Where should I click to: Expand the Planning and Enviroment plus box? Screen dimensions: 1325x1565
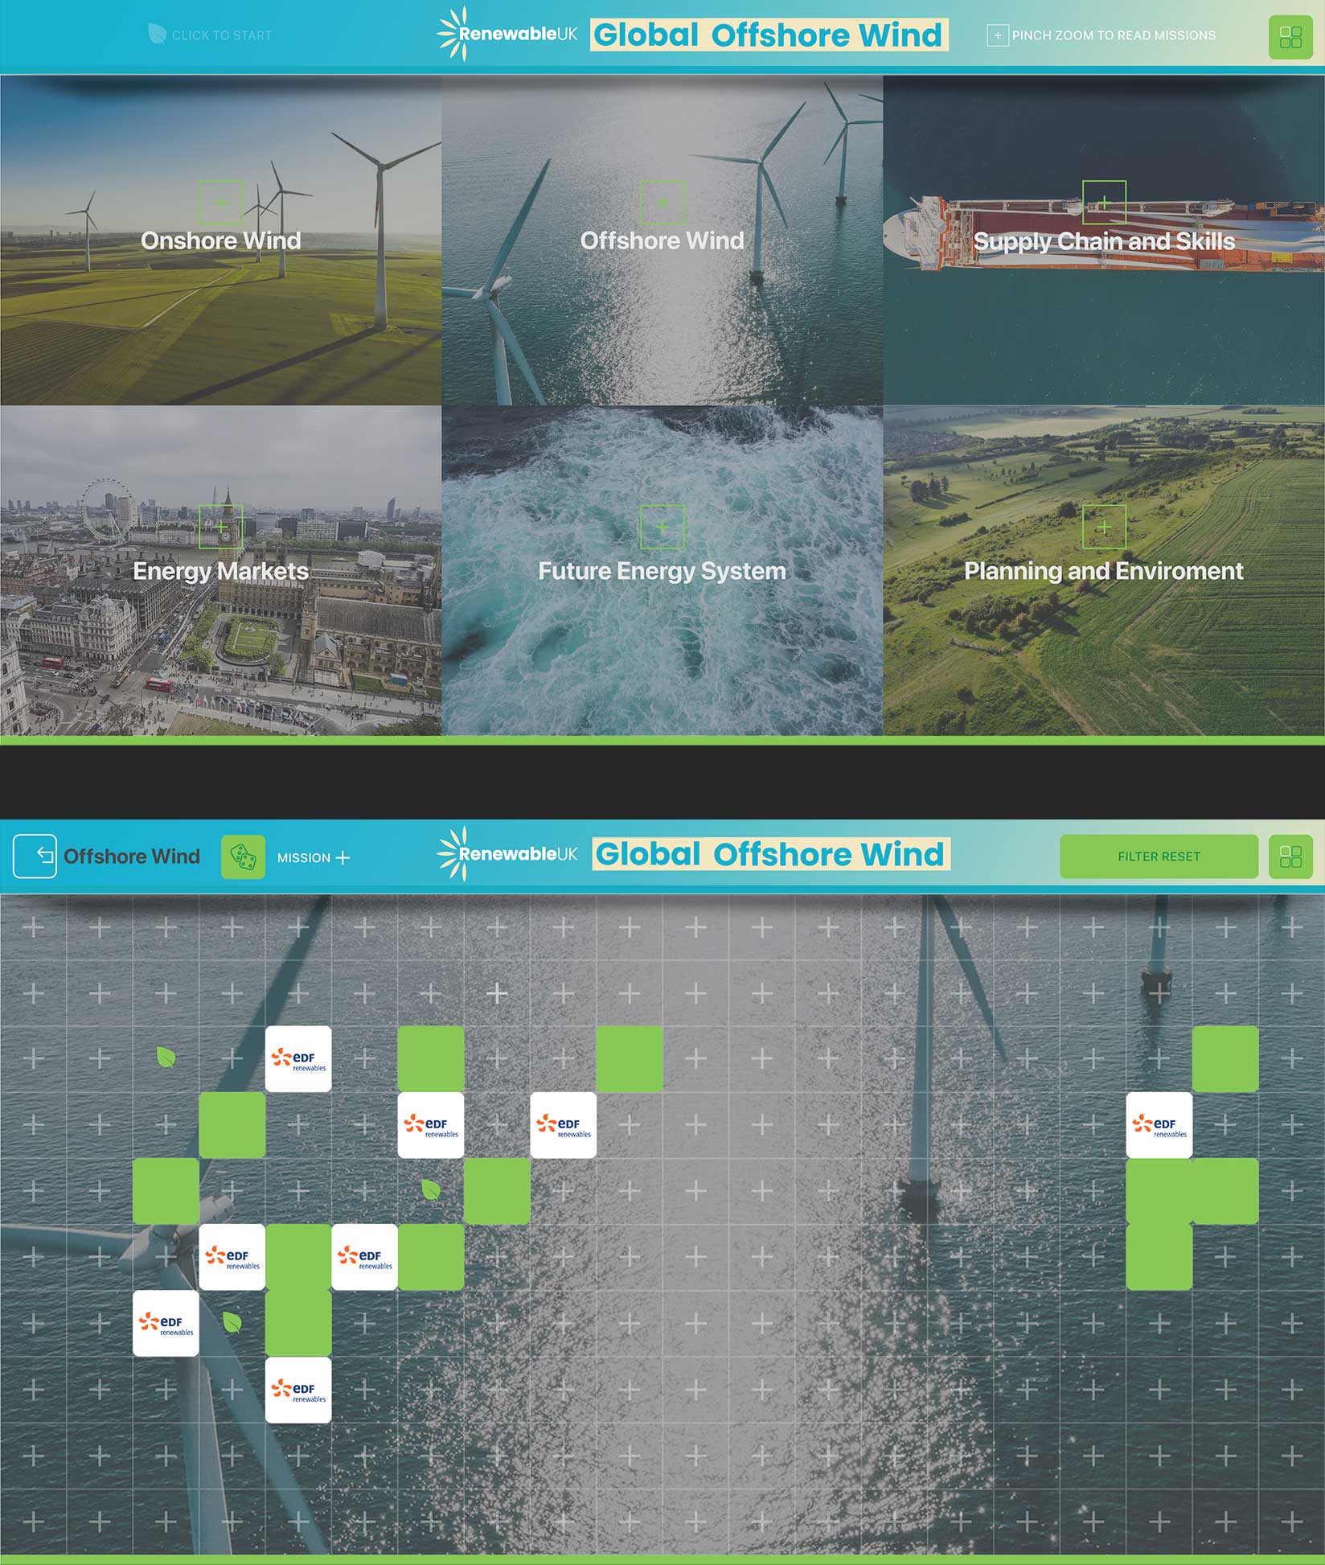click(1103, 527)
